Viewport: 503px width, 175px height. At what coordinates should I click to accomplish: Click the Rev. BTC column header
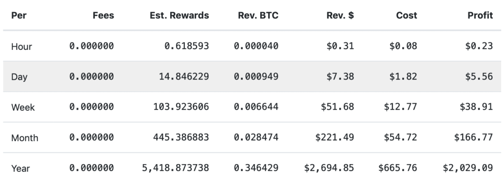pos(258,16)
